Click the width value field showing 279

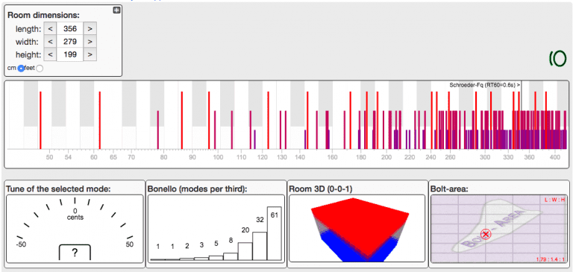click(x=70, y=42)
